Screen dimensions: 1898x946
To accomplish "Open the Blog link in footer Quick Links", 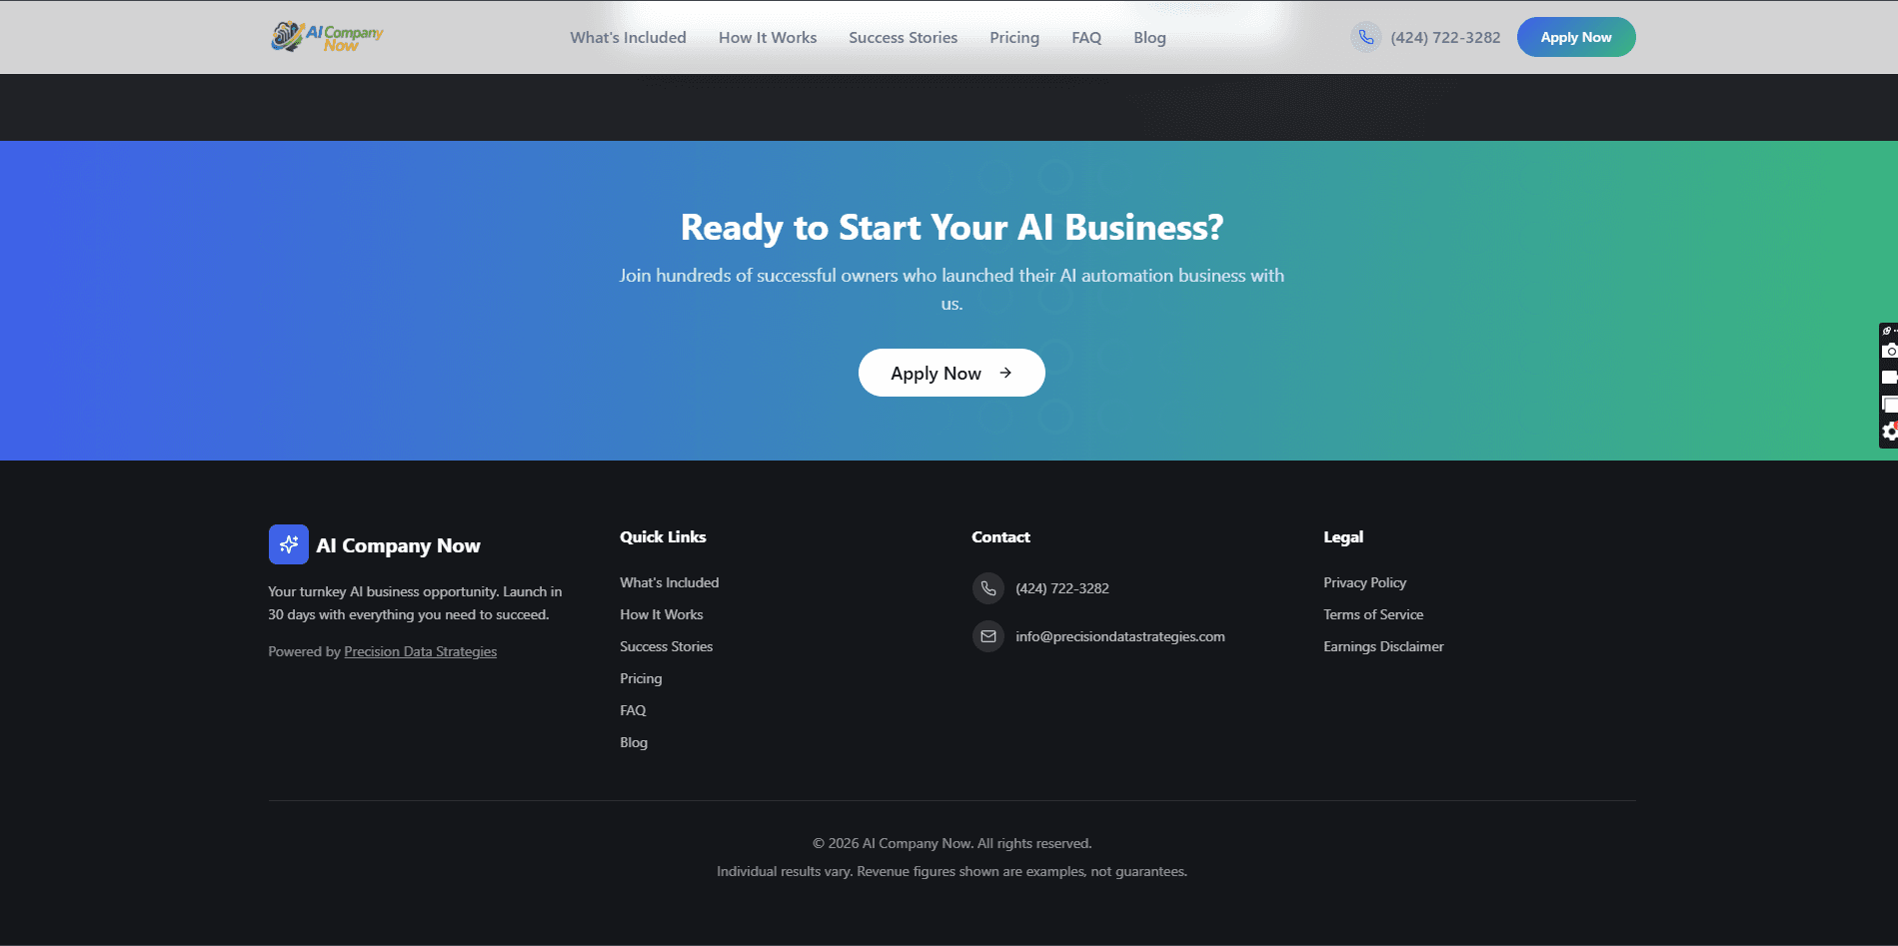I will 634,742.
